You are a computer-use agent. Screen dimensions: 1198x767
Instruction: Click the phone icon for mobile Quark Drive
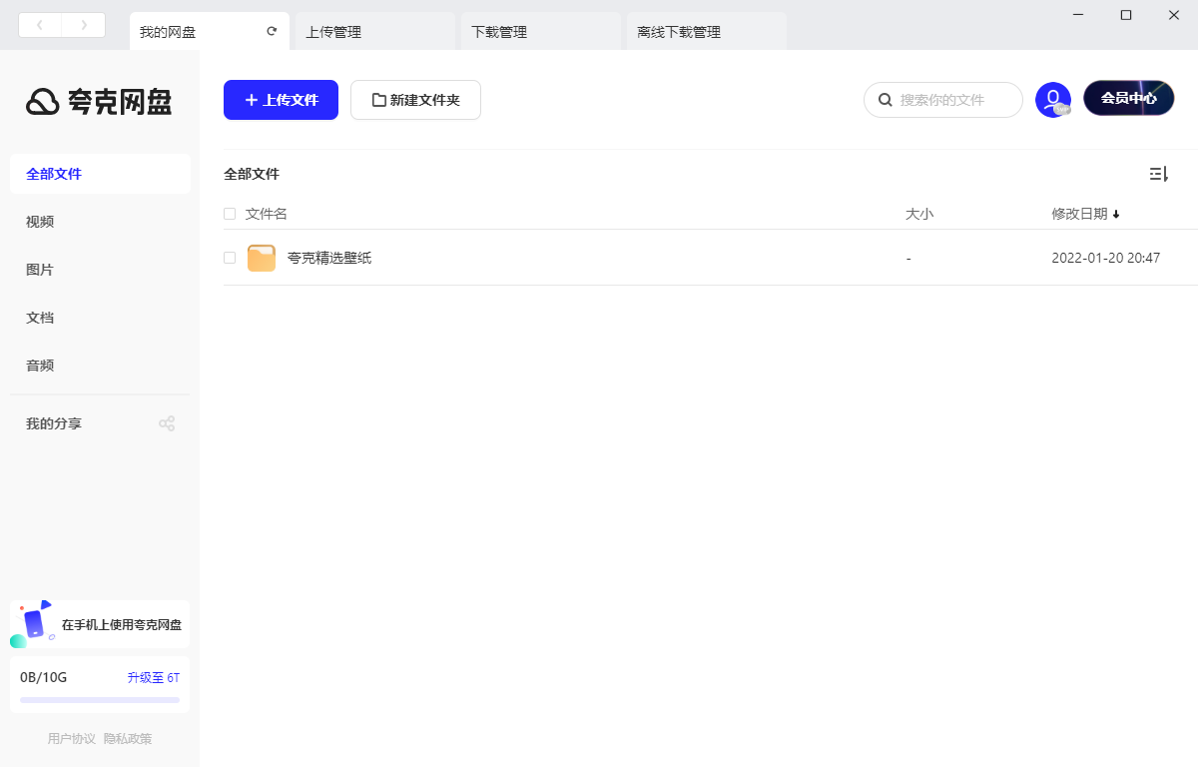point(35,623)
